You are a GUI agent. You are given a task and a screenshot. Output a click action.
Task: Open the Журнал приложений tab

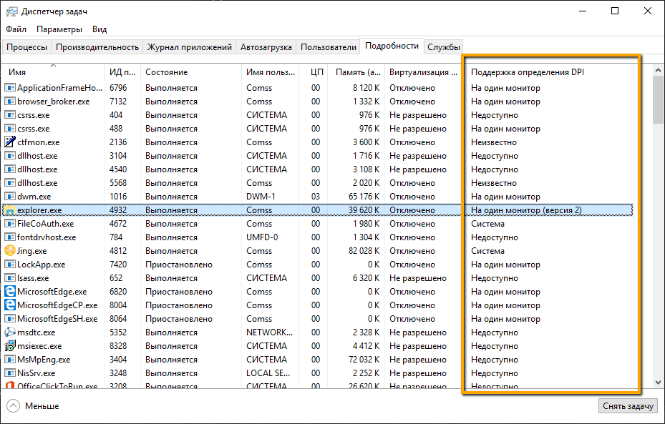point(190,47)
